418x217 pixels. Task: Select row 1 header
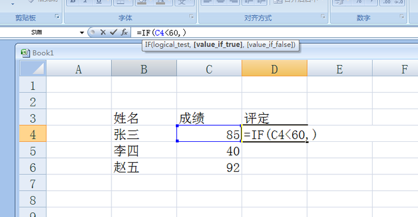[x=33, y=85]
